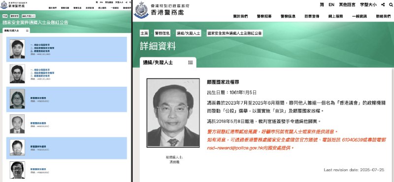Open the 關於我們 menu on right page

pos(240,16)
